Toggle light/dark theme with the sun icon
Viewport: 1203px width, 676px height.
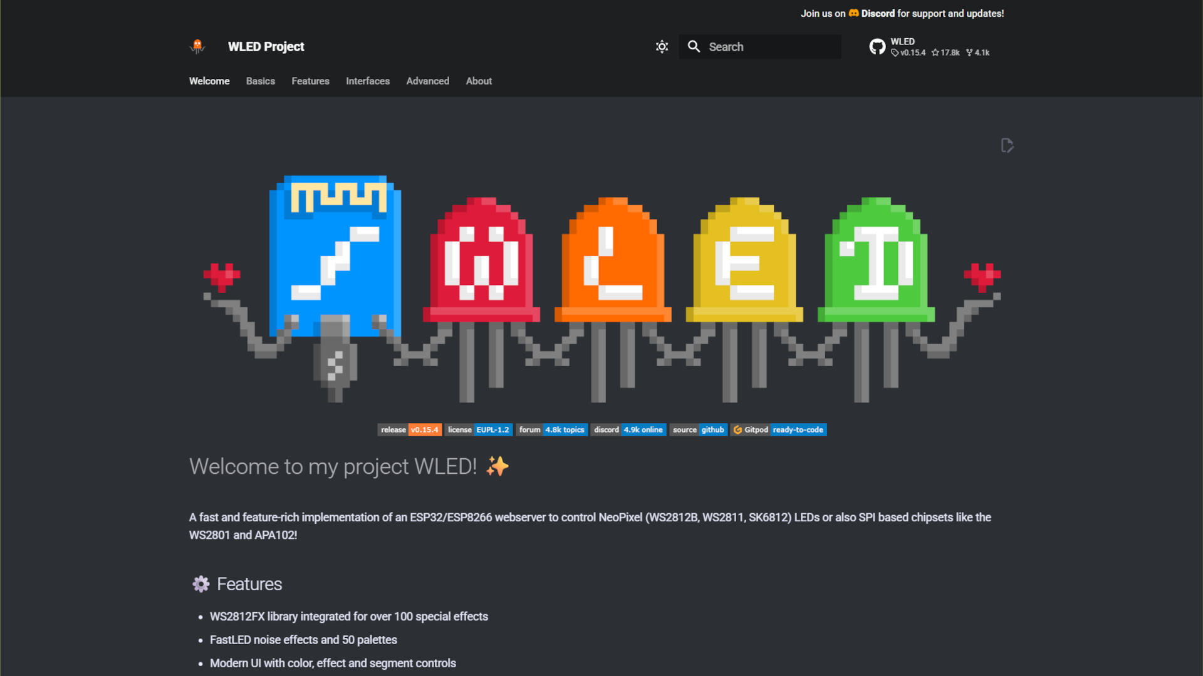click(x=662, y=47)
